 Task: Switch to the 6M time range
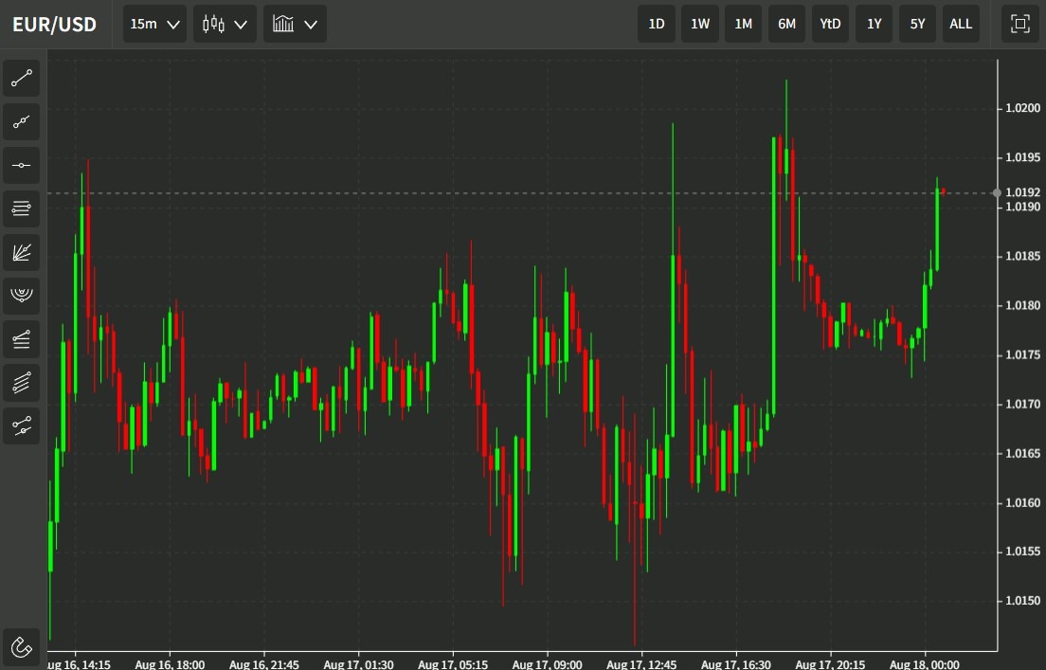786,24
